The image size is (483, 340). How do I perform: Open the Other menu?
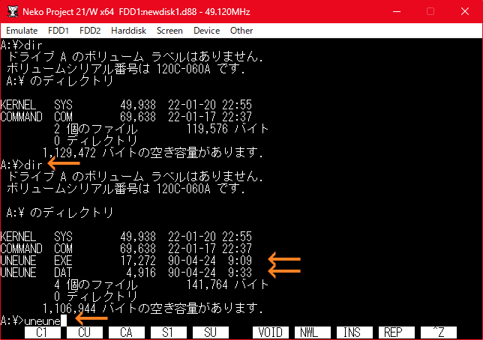point(241,31)
